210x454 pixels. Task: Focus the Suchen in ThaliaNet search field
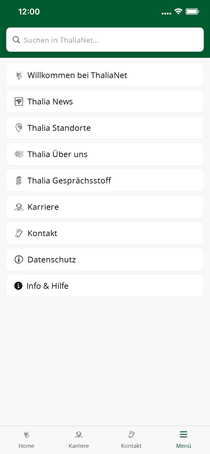pyautogui.click(x=105, y=40)
